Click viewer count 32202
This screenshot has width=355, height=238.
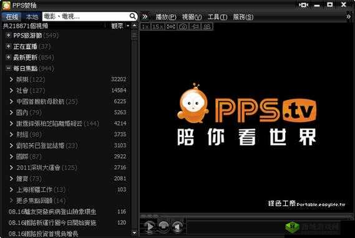tap(119, 79)
